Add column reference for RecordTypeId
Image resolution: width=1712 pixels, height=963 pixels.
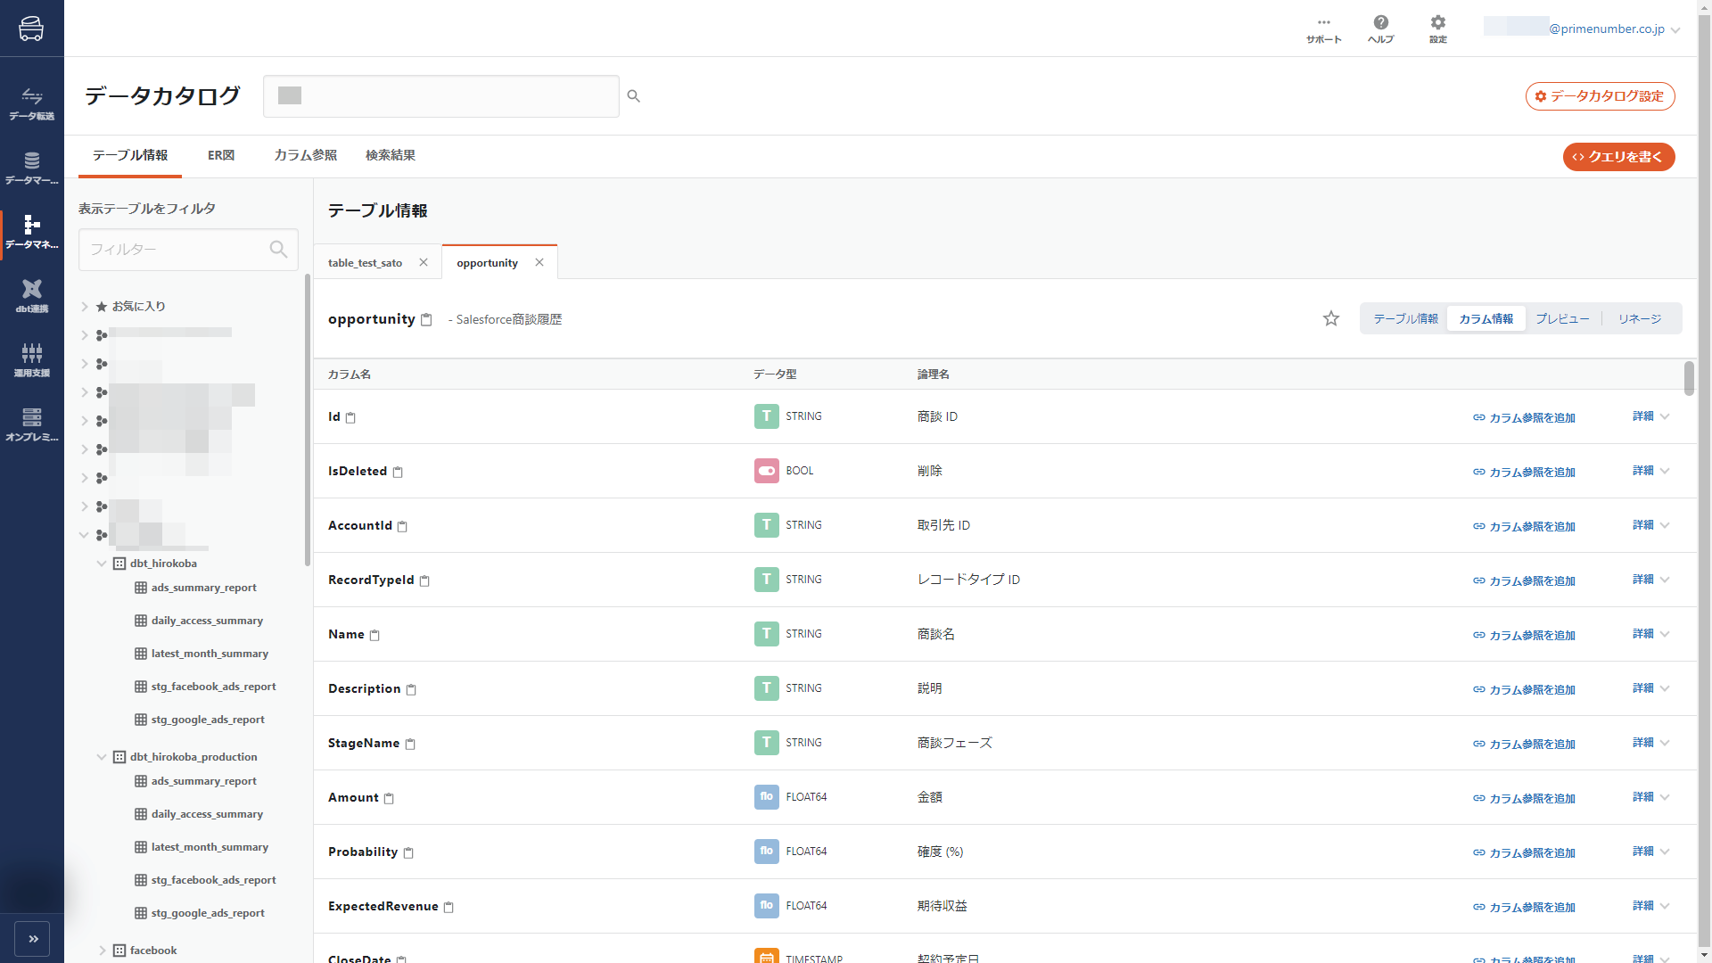point(1524,580)
